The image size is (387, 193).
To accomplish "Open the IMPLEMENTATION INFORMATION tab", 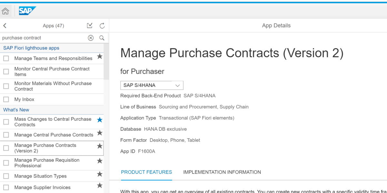I will [222, 172].
